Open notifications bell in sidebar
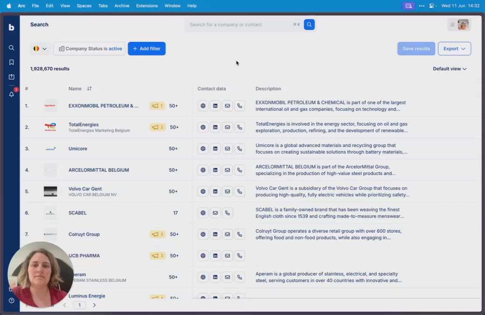The width and height of the screenshot is (485, 315). (11, 94)
